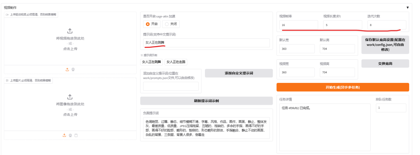Viewport: 420px width, 155px height.
Task: Click the 任务详情 text box
Action: (325, 127)
